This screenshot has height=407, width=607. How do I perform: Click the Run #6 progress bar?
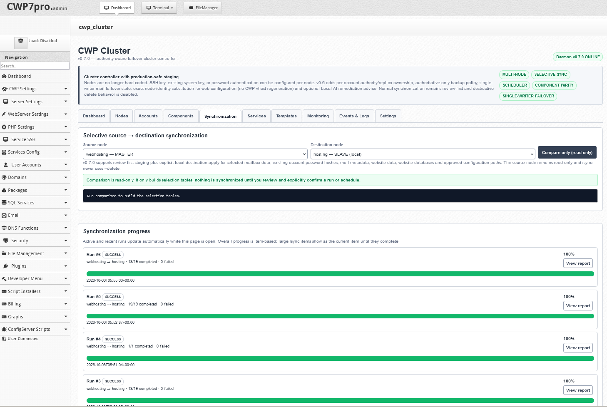click(340, 274)
